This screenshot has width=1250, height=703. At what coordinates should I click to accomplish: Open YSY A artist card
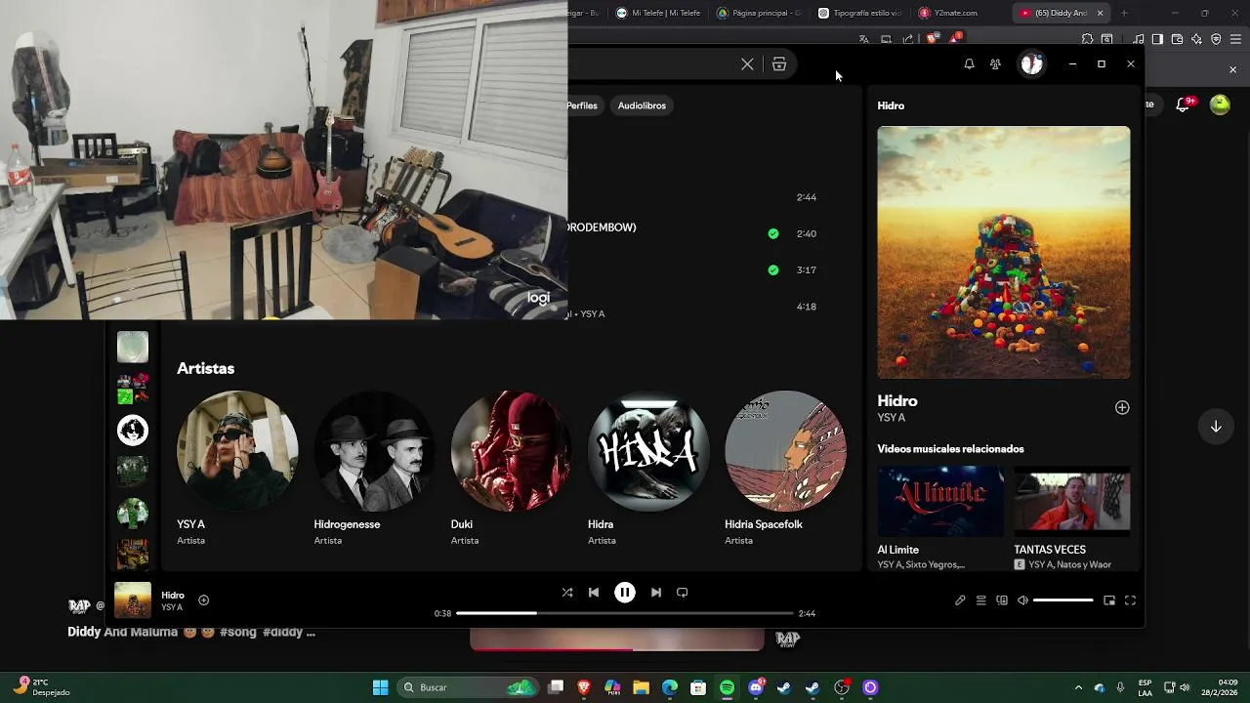pos(237,469)
